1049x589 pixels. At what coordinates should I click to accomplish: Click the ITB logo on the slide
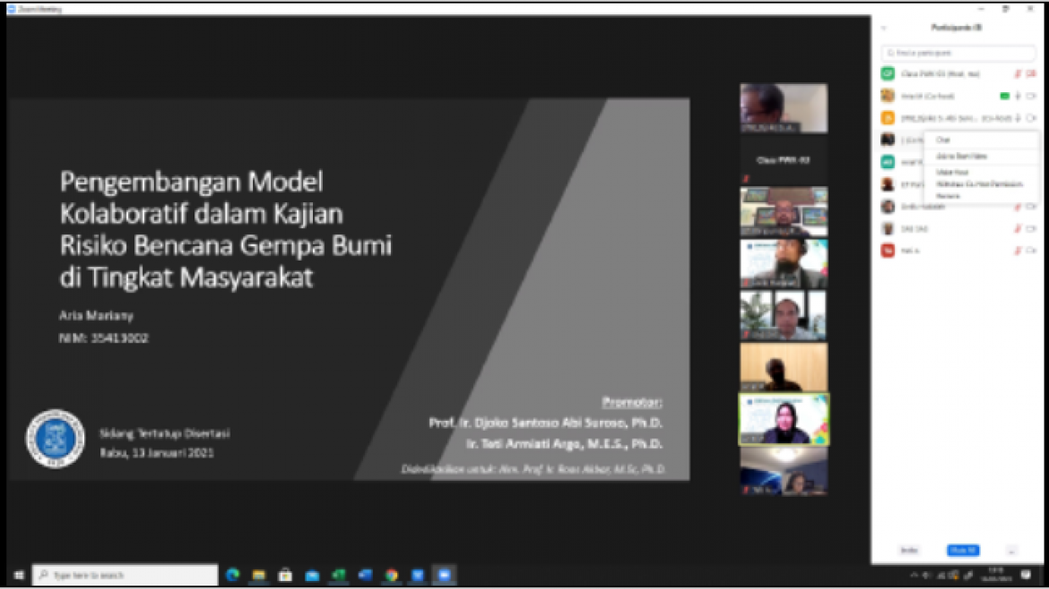pos(55,439)
